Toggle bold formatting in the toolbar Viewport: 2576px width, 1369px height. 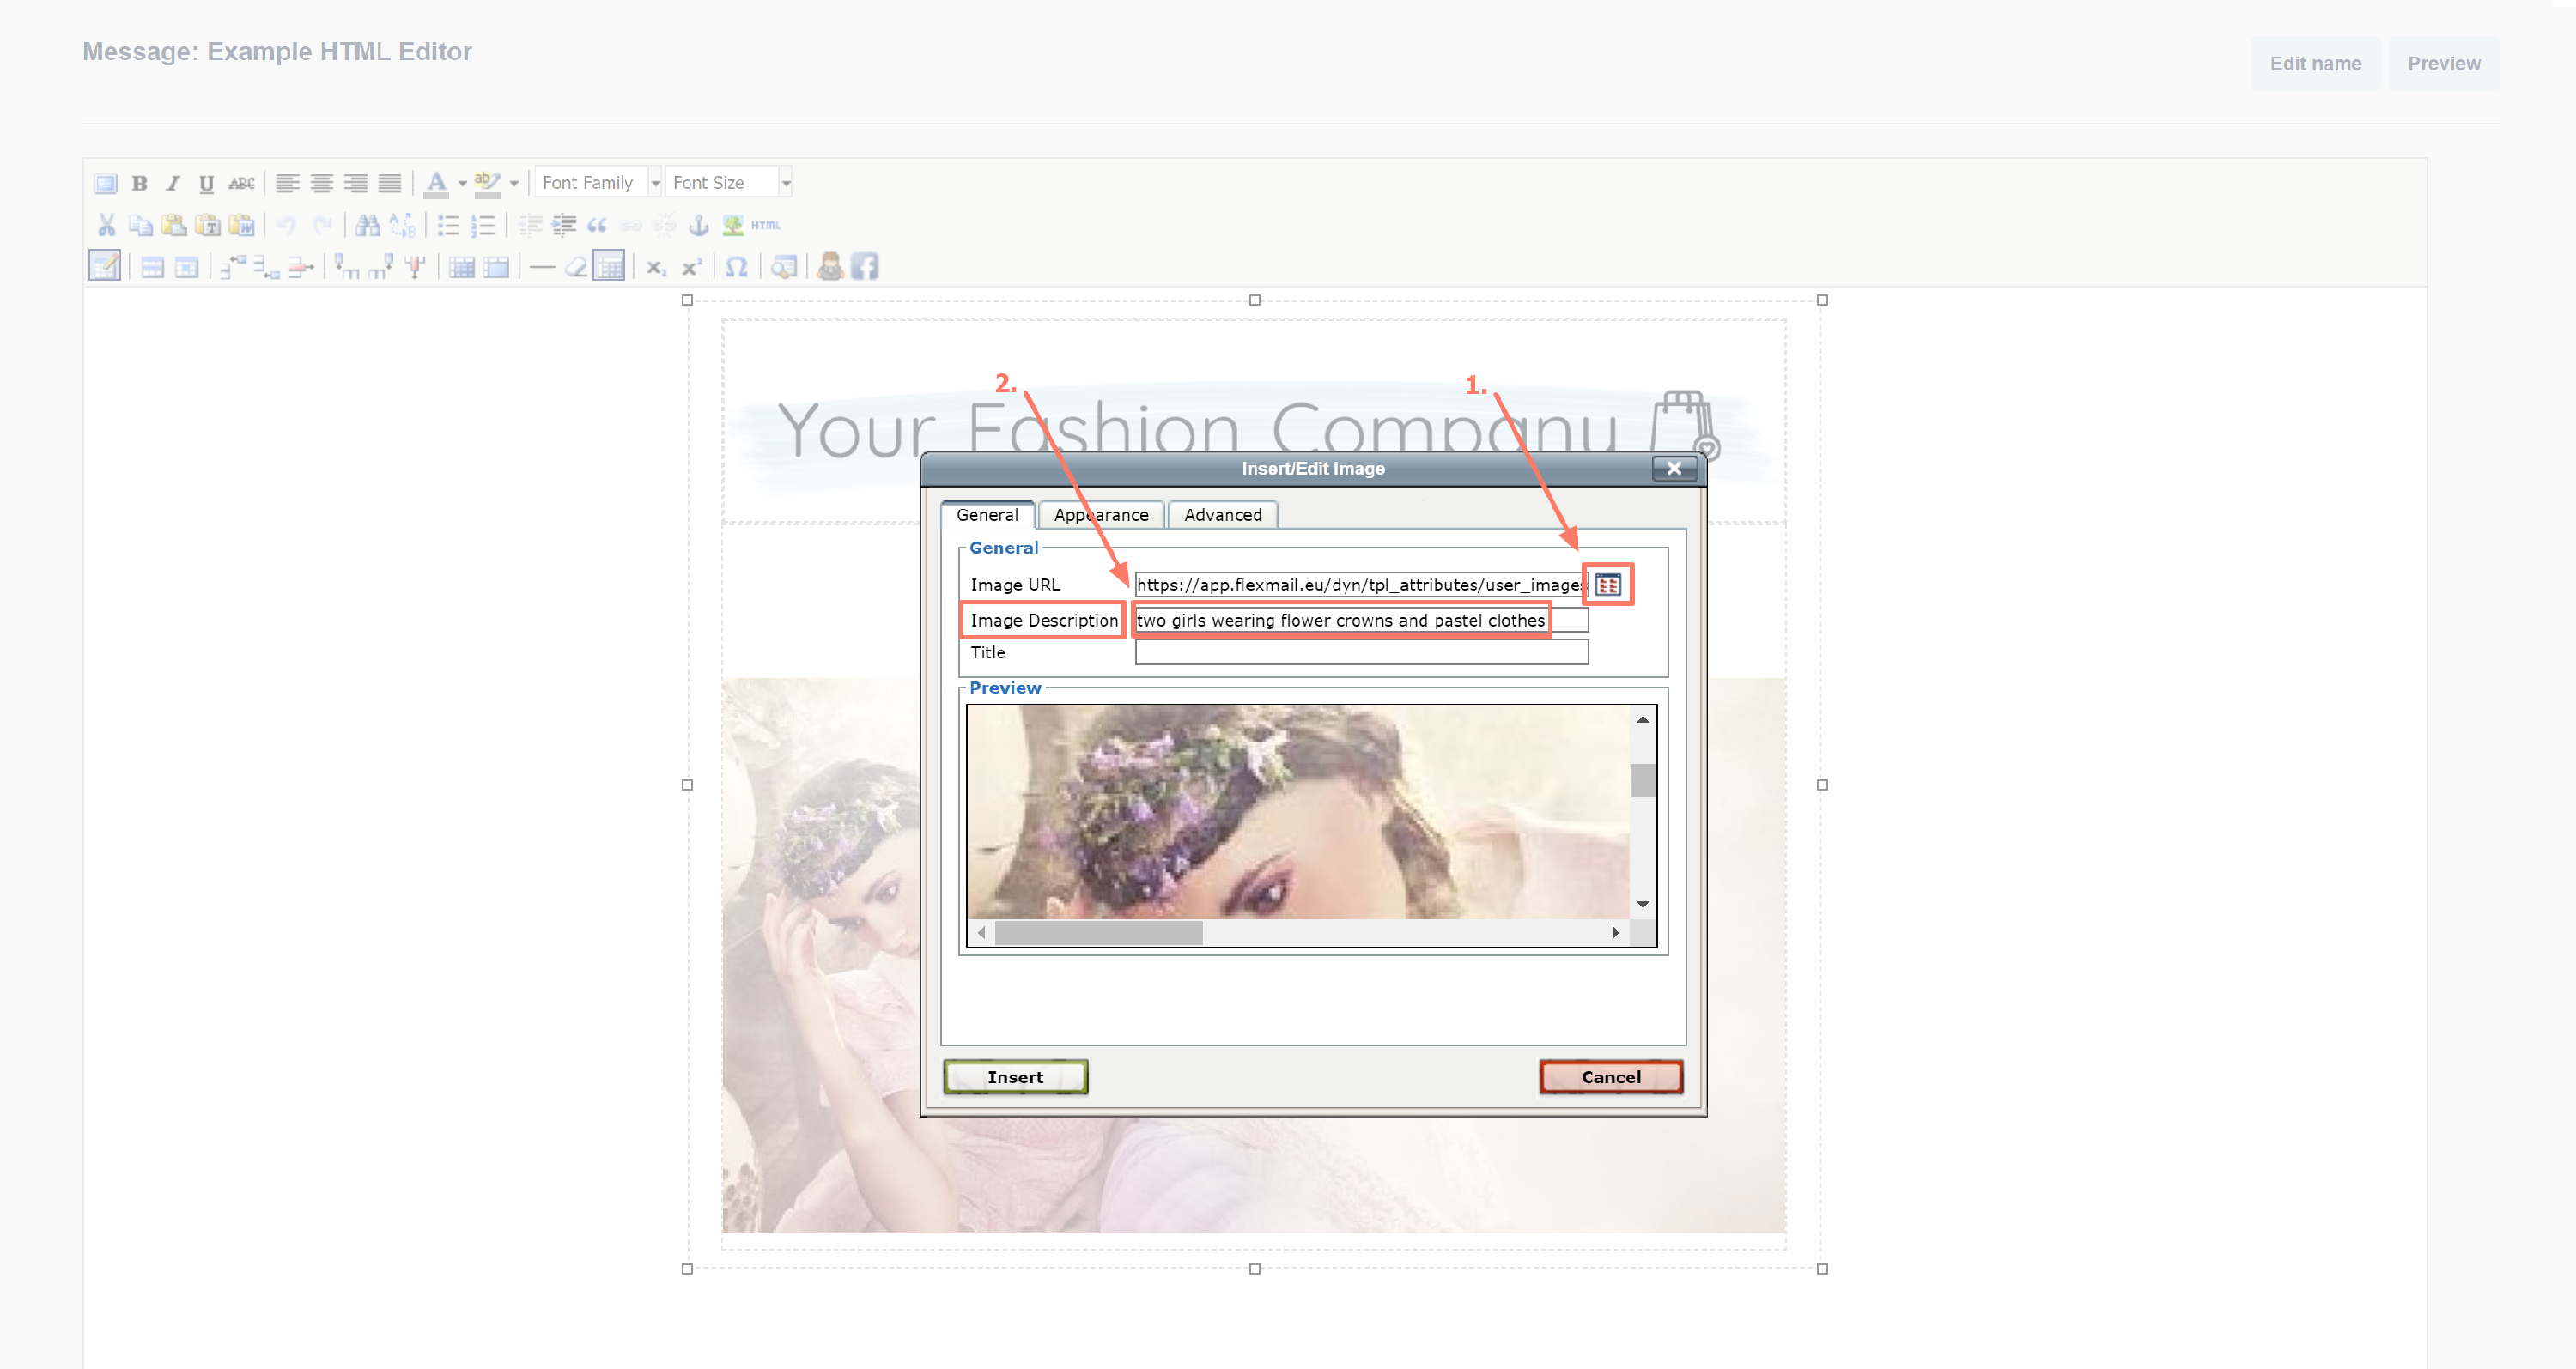(139, 183)
